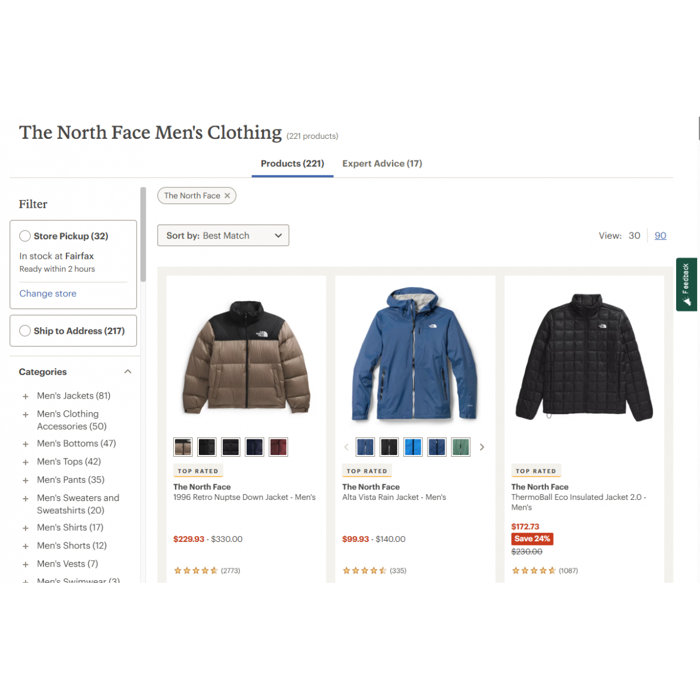
Task: Expand Men's Pants category
Action: 26,481
